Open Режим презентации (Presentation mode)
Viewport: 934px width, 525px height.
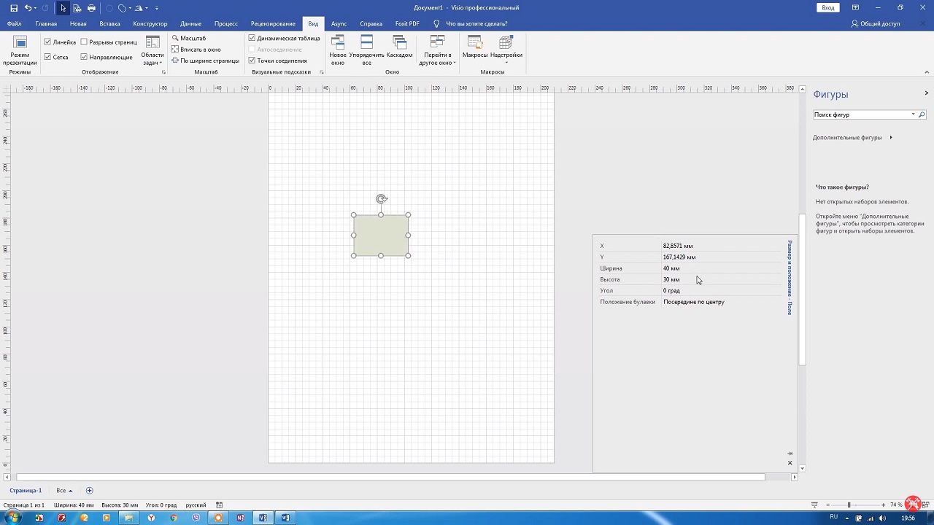pos(20,50)
